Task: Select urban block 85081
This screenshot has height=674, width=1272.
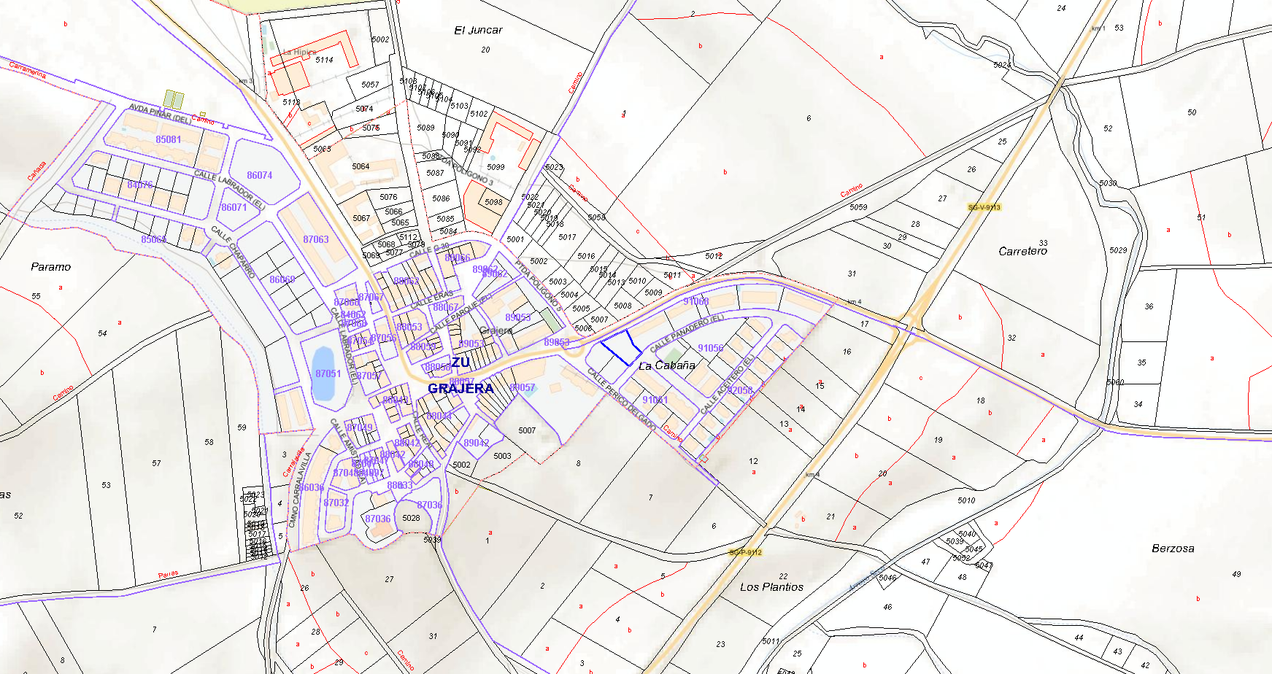Action: 168,139
